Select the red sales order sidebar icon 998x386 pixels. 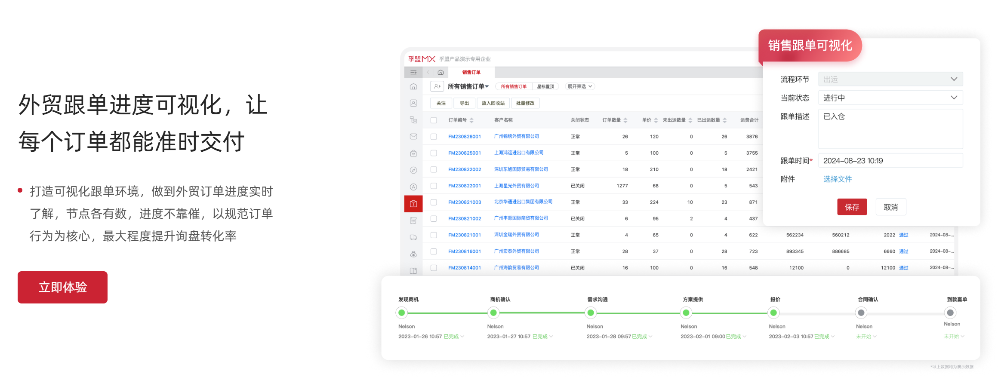click(x=413, y=204)
